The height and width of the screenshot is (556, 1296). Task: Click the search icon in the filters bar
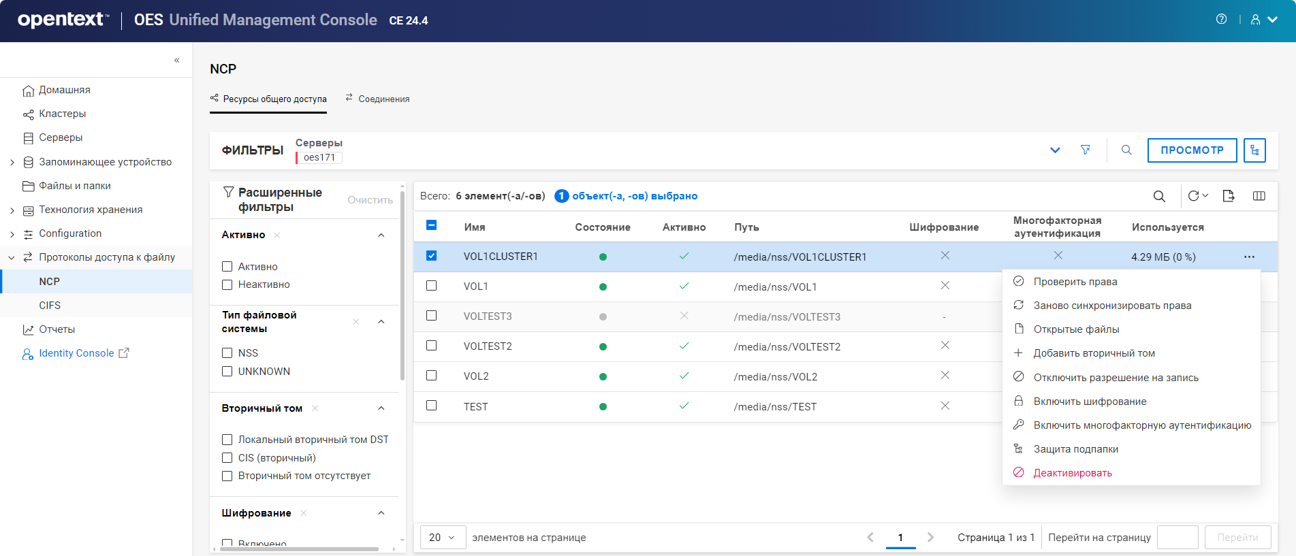1126,150
